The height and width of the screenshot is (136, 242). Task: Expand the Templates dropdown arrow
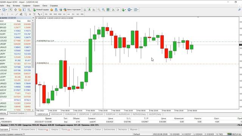tap(138, 10)
